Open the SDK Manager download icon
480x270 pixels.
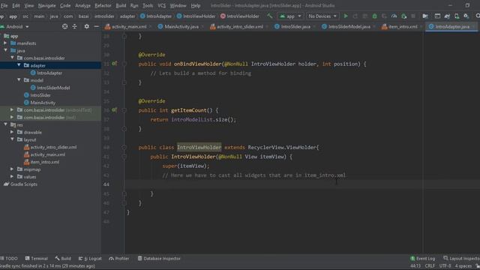[x=466, y=16]
